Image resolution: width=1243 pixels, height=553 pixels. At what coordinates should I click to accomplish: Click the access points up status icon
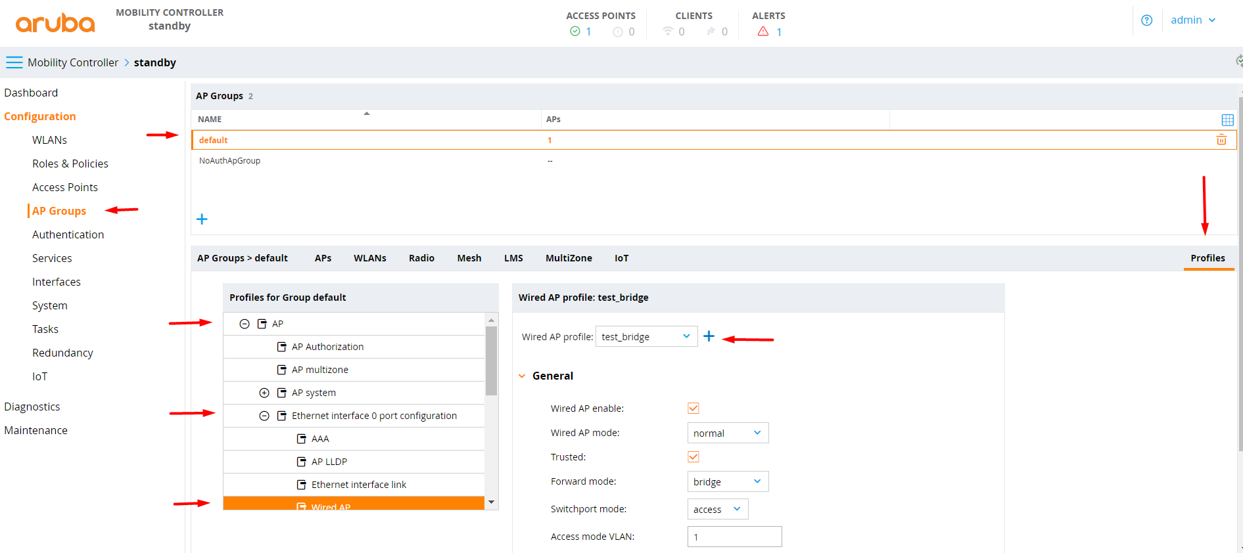[x=575, y=32]
